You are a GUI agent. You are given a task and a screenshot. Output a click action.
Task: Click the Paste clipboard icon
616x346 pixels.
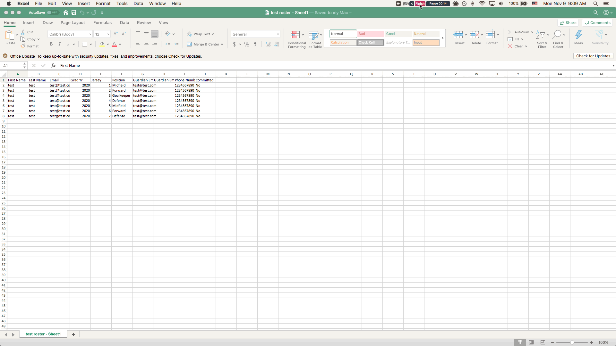click(10, 35)
